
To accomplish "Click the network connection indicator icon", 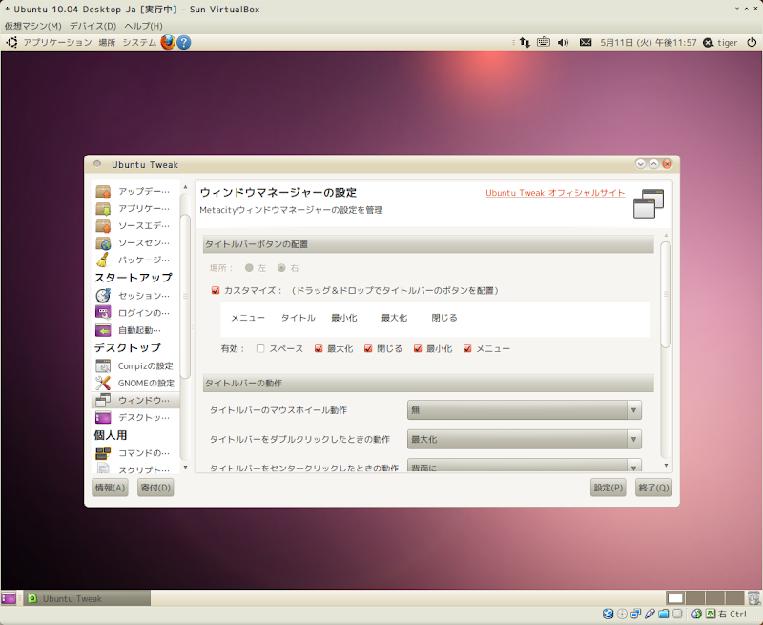I will click(x=525, y=42).
